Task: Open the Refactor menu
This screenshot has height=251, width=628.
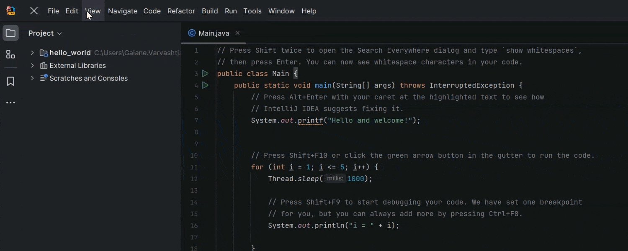Action: click(181, 11)
